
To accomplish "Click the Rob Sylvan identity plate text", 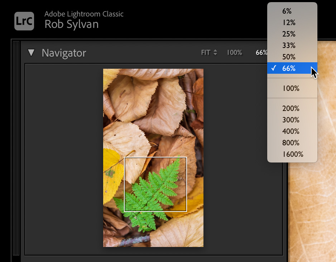I will (72, 24).
